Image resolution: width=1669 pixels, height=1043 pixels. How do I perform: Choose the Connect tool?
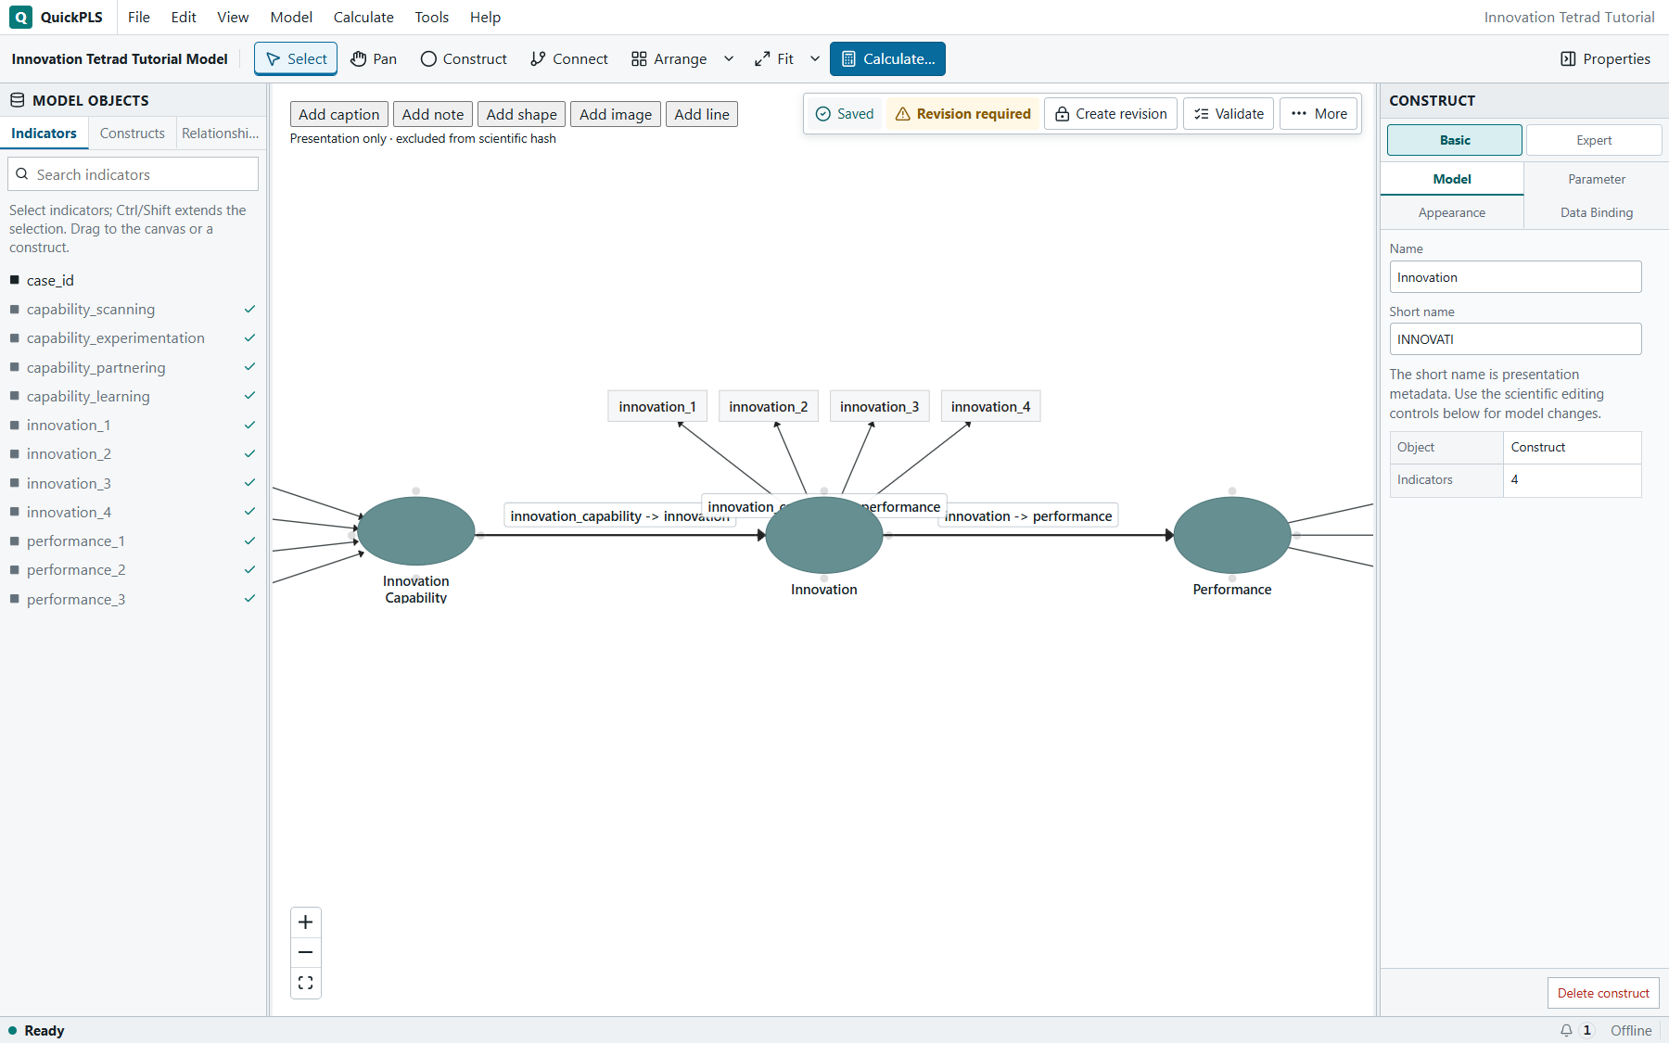coord(569,58)
